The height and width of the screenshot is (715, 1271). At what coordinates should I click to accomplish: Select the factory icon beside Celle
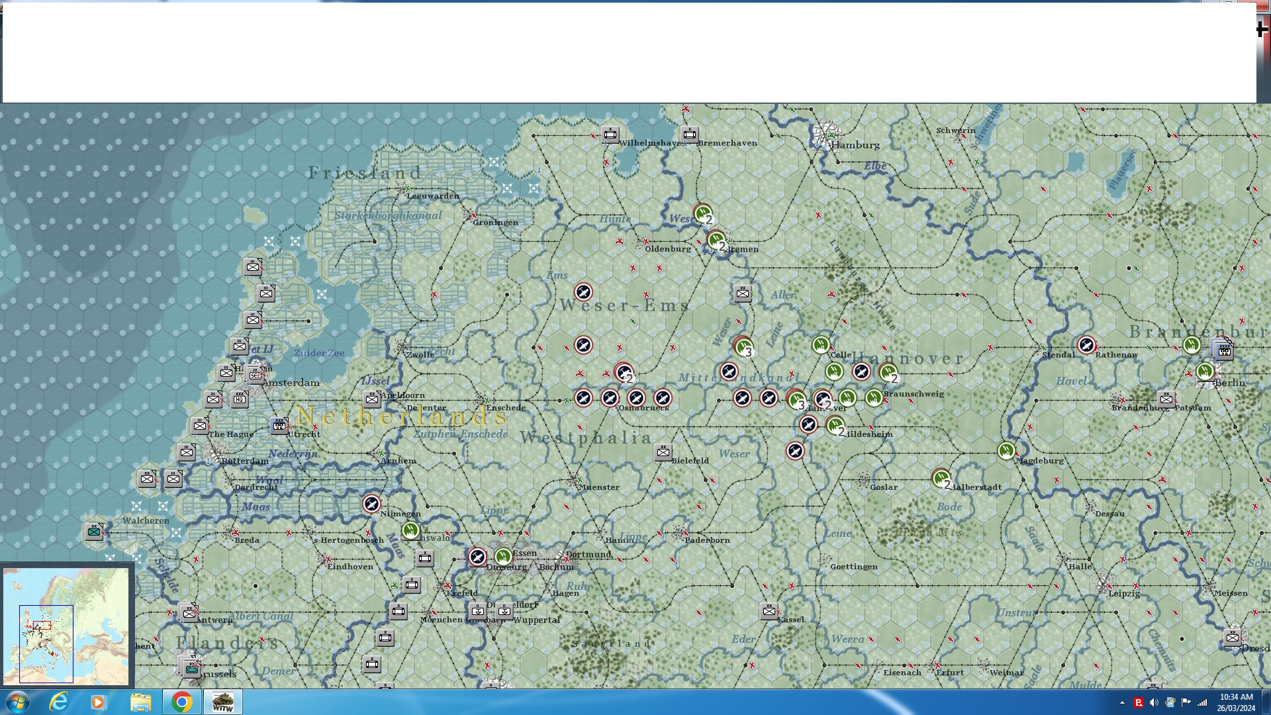coord(821,345)
